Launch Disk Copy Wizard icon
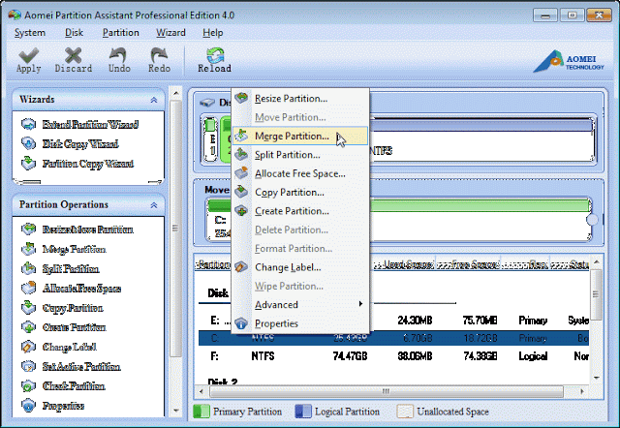620x428 pixels. (28, 143)
